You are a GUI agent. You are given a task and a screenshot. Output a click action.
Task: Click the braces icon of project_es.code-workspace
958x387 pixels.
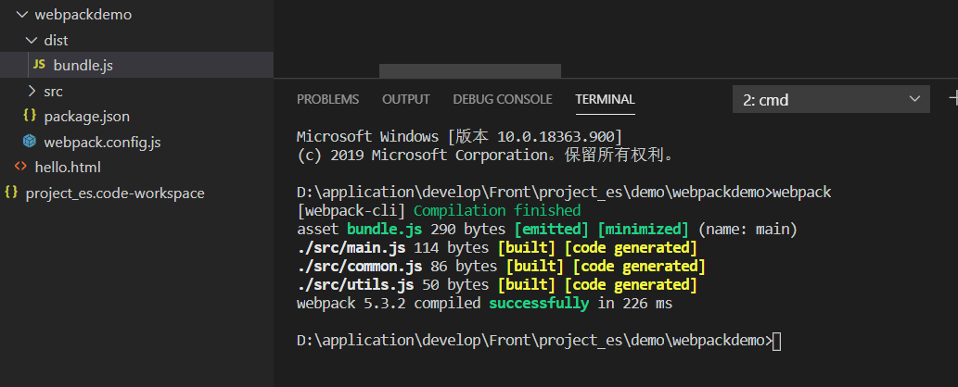pyautogui.click(x=10, y=193)
